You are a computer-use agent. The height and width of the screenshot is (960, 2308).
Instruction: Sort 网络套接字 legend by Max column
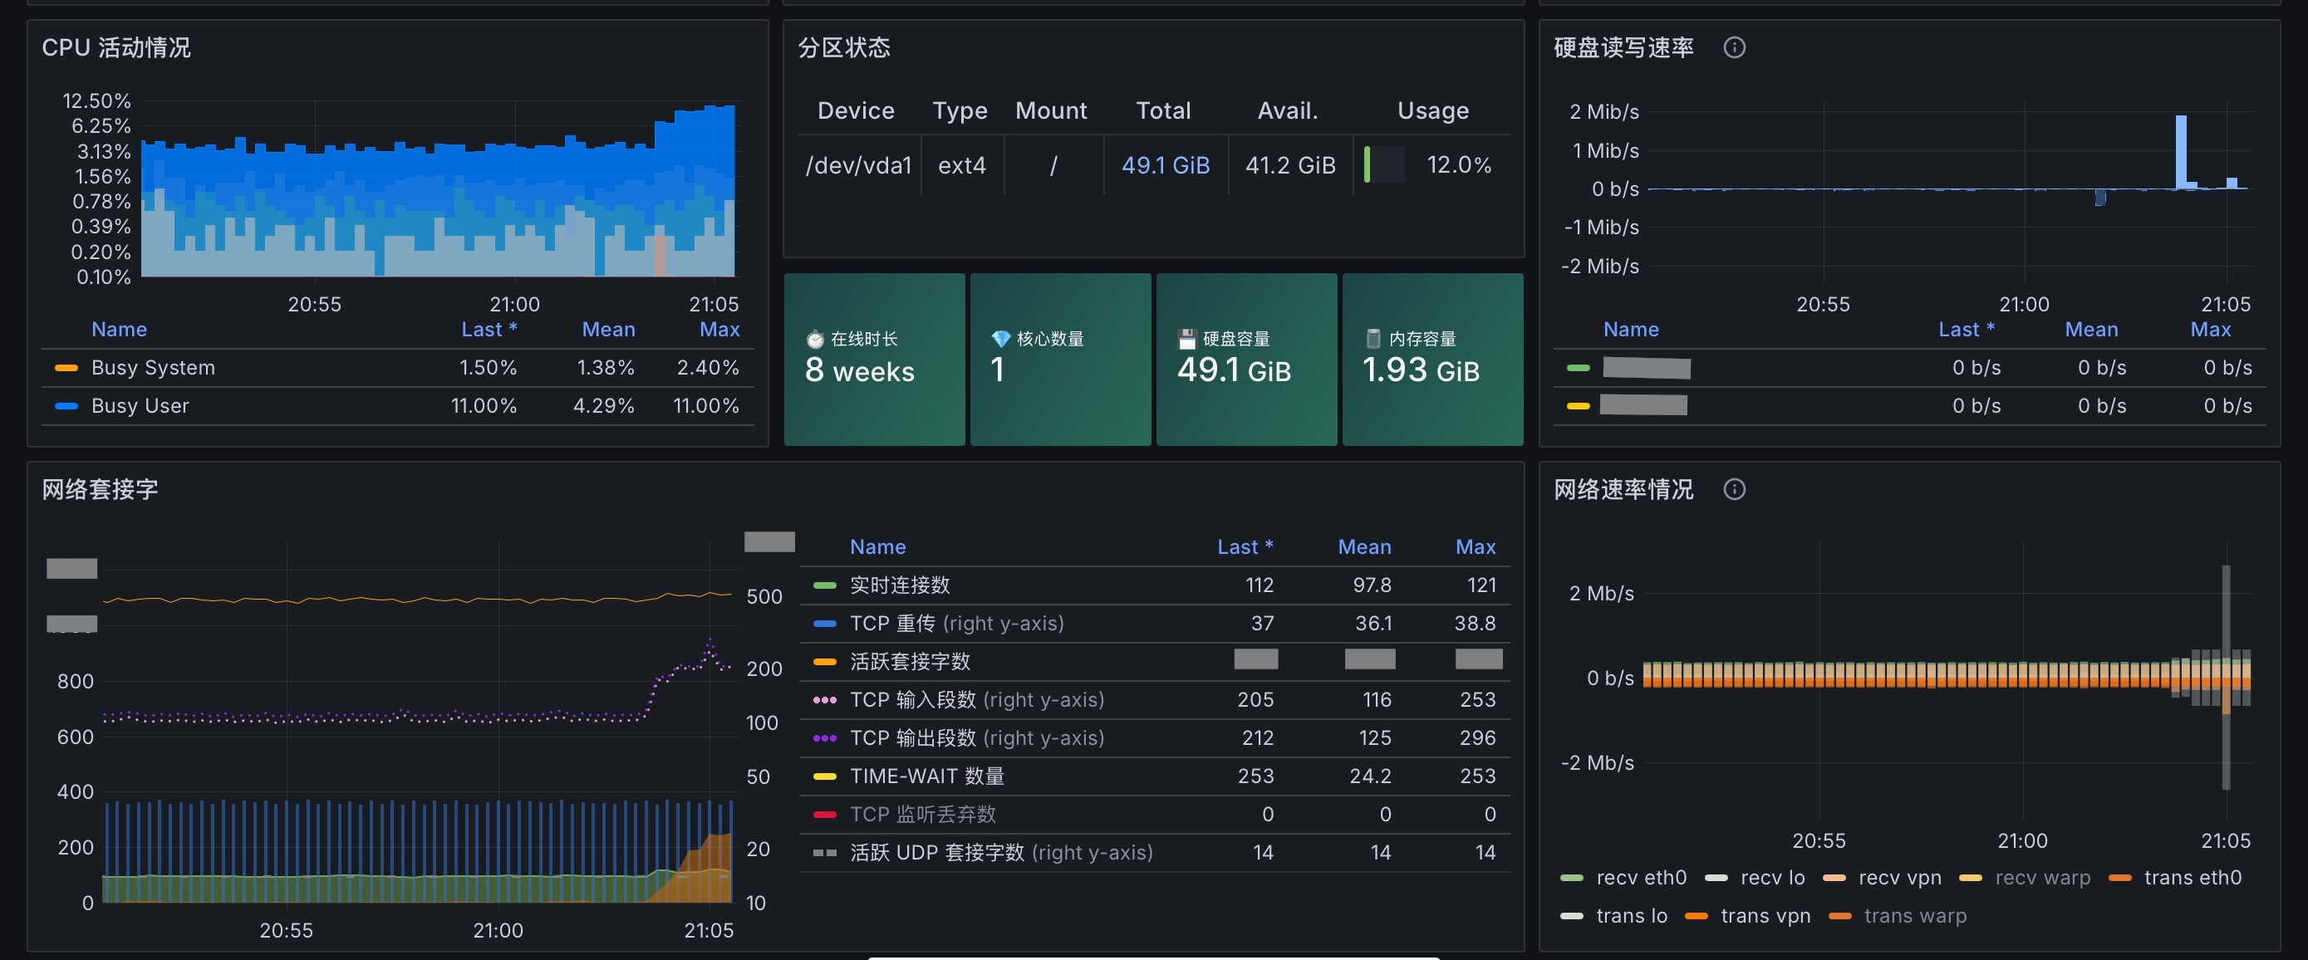tap(1476, 547)
